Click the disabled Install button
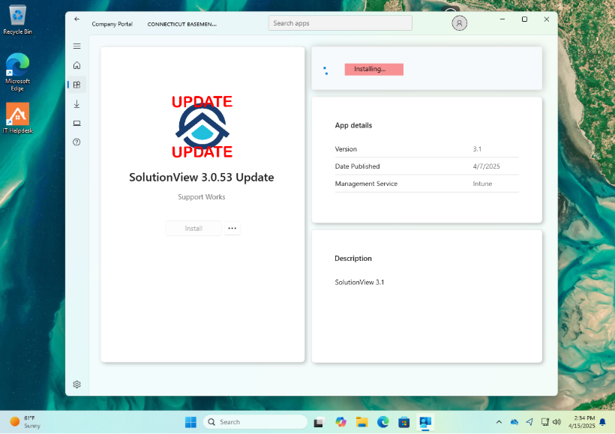This screenshot has height=434, width=615. 193,228
